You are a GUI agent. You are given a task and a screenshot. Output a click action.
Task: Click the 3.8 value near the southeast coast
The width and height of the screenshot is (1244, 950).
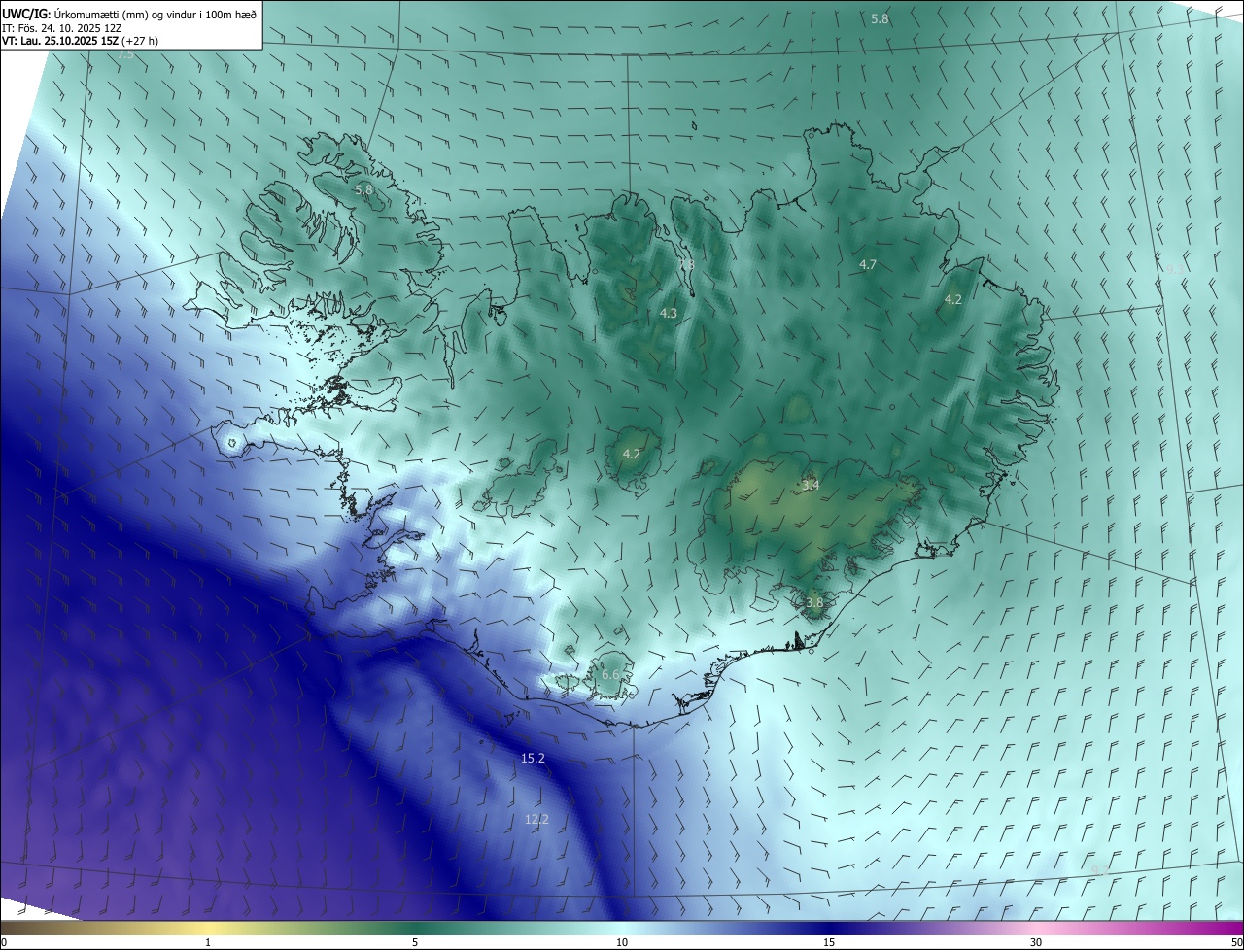click(814, 602)
